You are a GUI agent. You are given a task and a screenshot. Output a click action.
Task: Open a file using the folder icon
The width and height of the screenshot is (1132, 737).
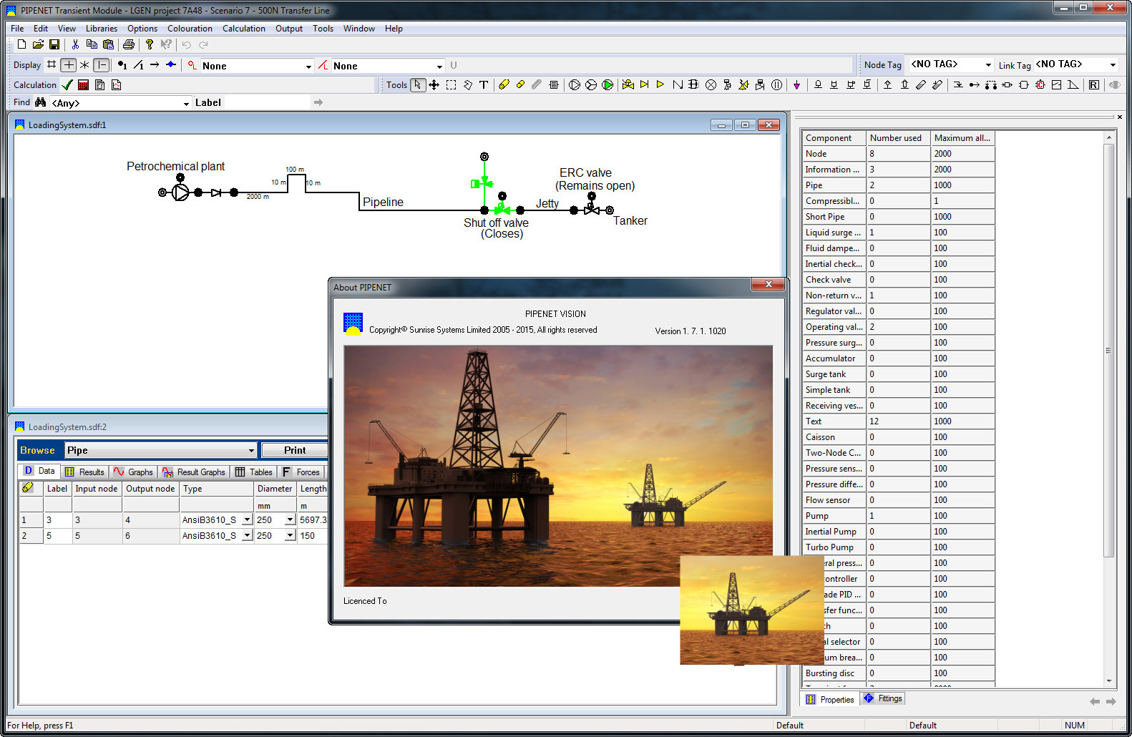[x=38, y=44]
